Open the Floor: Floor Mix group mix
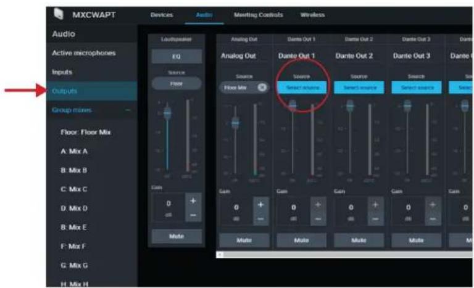The image size is (474, 288). pyautogui.click(x=86, y=132)
